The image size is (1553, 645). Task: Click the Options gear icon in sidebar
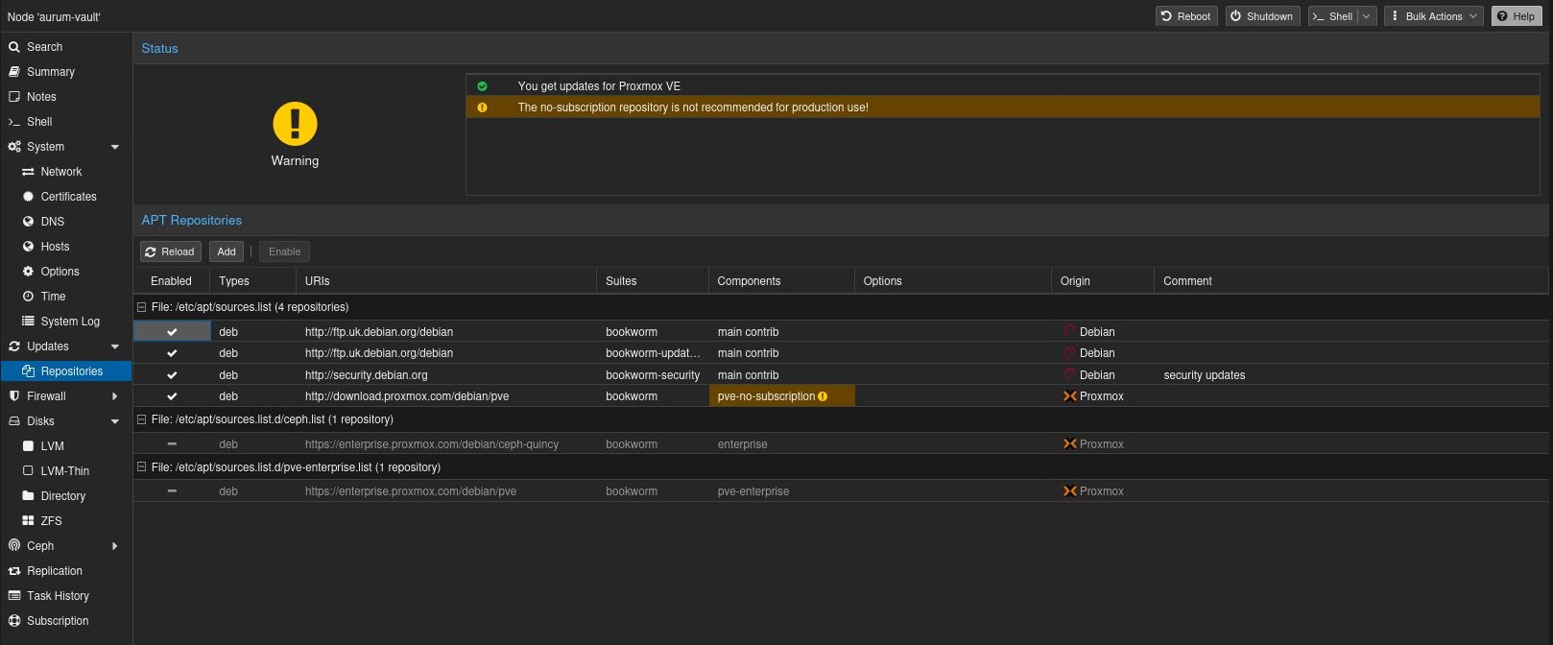[28, 272]
